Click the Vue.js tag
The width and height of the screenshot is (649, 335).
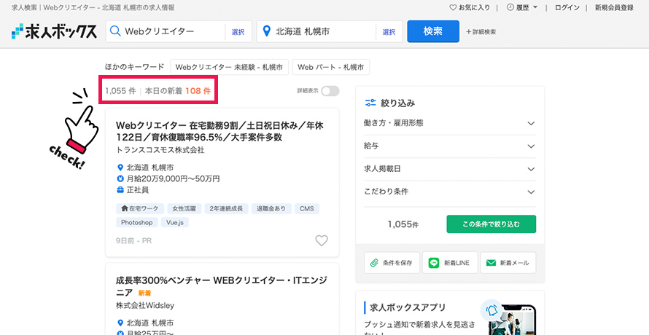pyautogui.click(x=175, y=223)
